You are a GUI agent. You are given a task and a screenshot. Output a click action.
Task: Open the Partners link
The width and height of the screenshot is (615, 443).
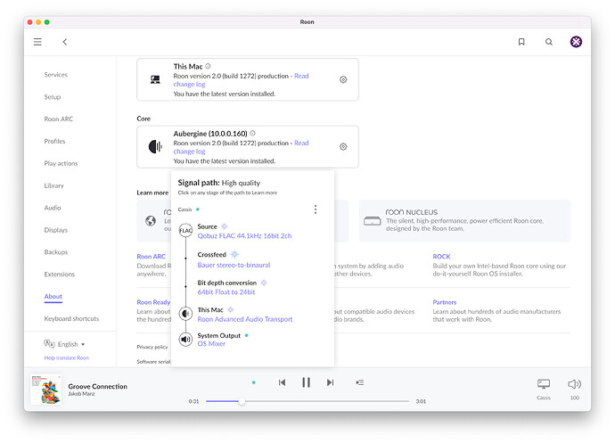point(445,302)
